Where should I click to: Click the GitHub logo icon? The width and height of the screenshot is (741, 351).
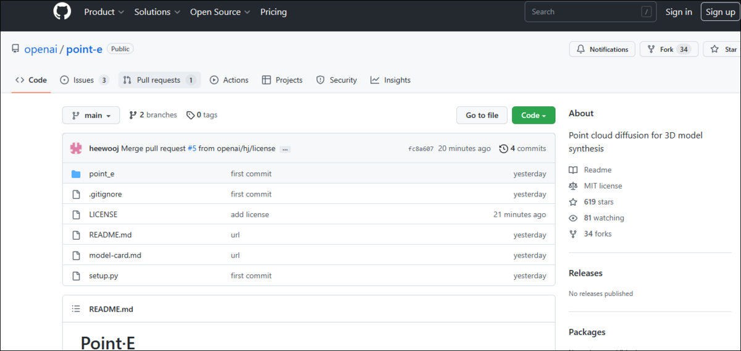click(62, 12)
